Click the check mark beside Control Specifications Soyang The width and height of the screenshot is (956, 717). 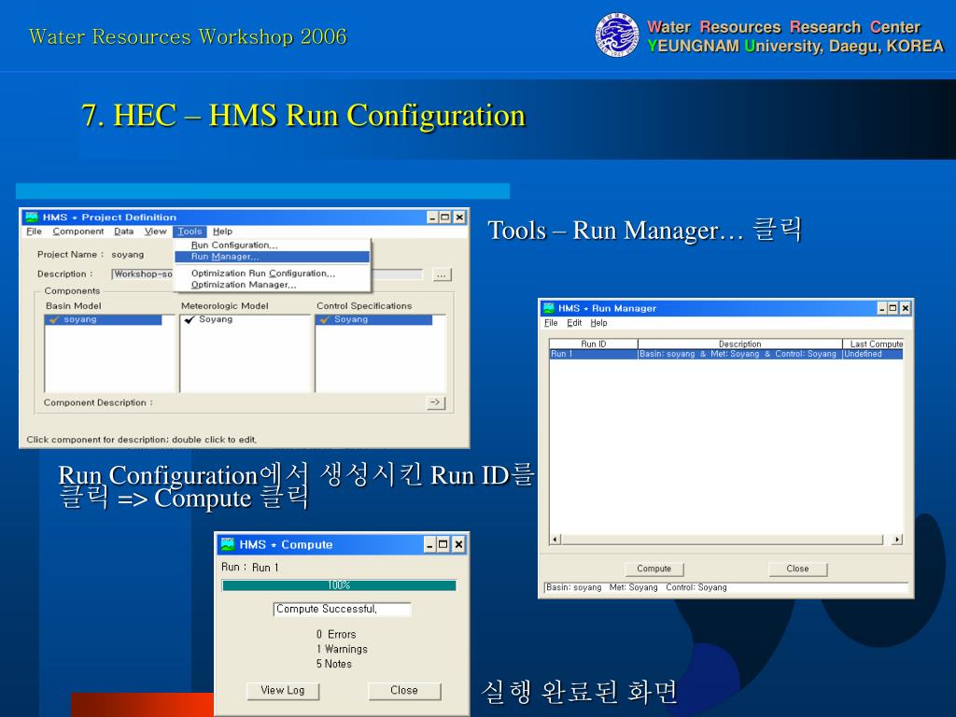tap(325, 319)
